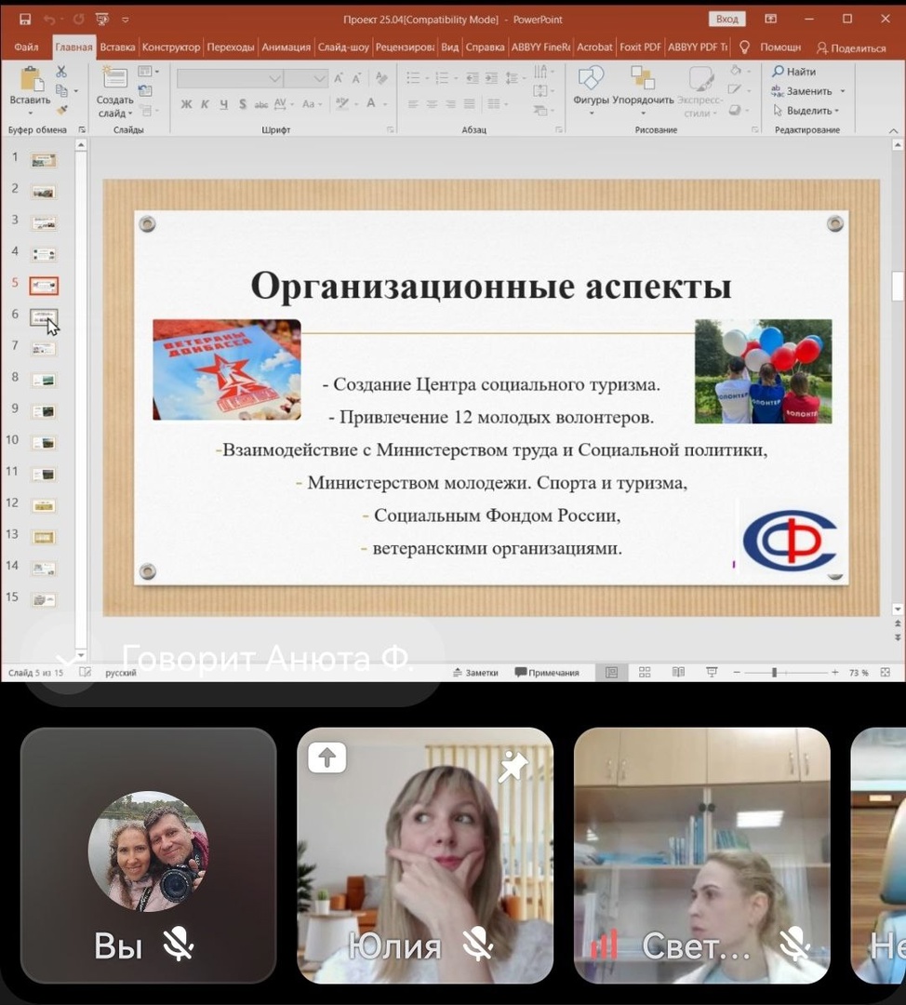Switch to Normal view icon in status bar
Image resolution: width=906 pixels, height=1005 pixels.
click(x=612, y=672)
